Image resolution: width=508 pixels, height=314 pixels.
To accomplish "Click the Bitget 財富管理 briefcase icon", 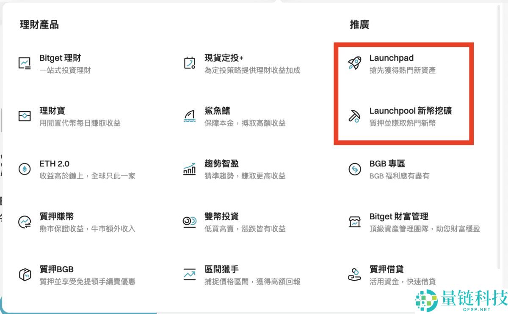I will tap(354, 221).
